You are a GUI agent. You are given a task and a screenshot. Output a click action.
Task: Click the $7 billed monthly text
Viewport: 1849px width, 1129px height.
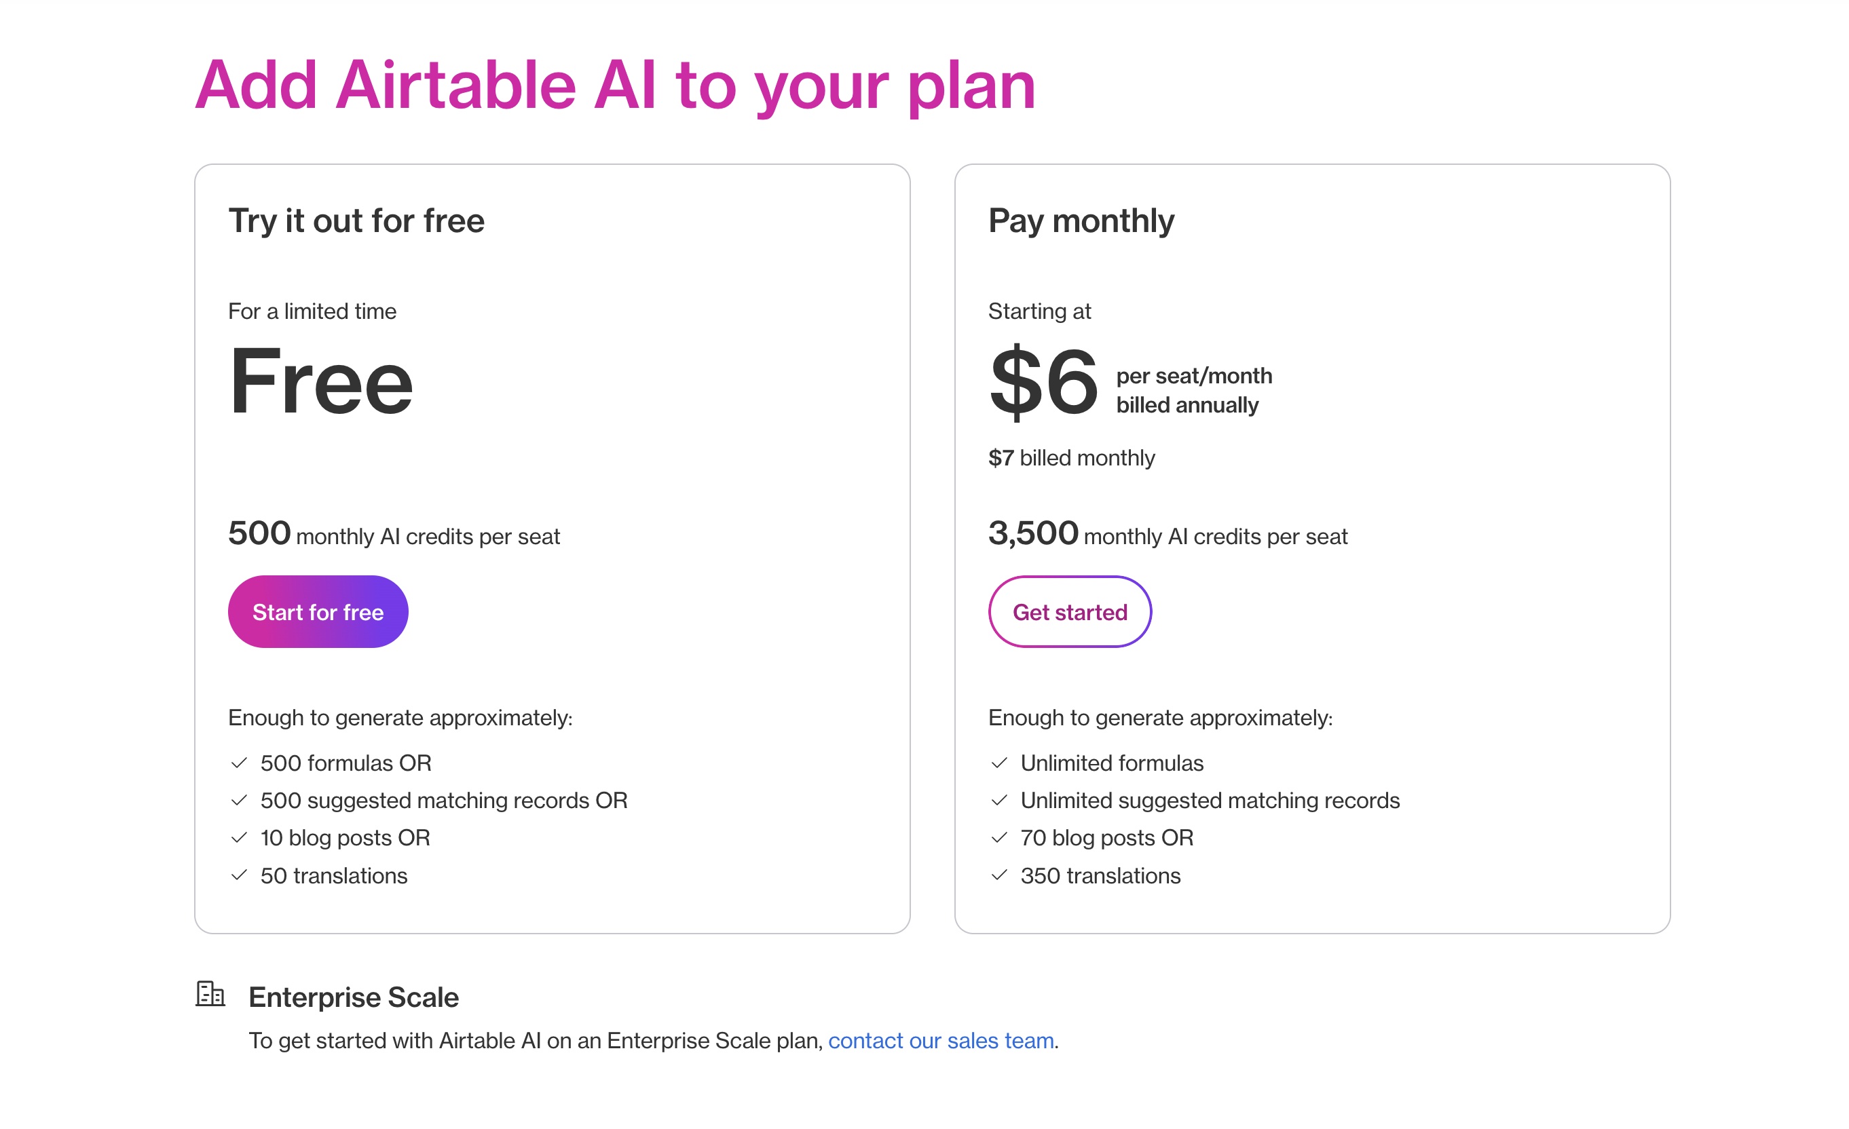tap(1072, 457)
